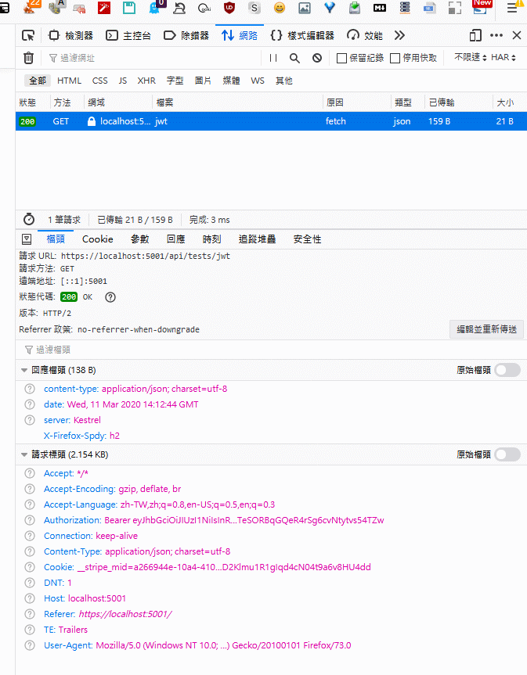Switch to the 參數 params tab
This screenshot has height=675, width=527.
tap(139, 239)
